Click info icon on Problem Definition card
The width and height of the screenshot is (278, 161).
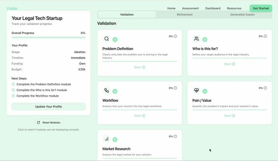tap(176, 36)
